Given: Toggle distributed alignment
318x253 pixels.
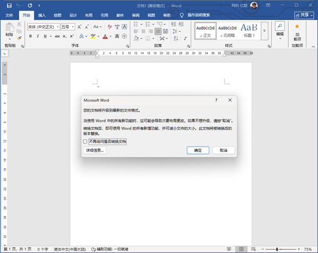Looking at the screenshot, I should pos(165,31).
